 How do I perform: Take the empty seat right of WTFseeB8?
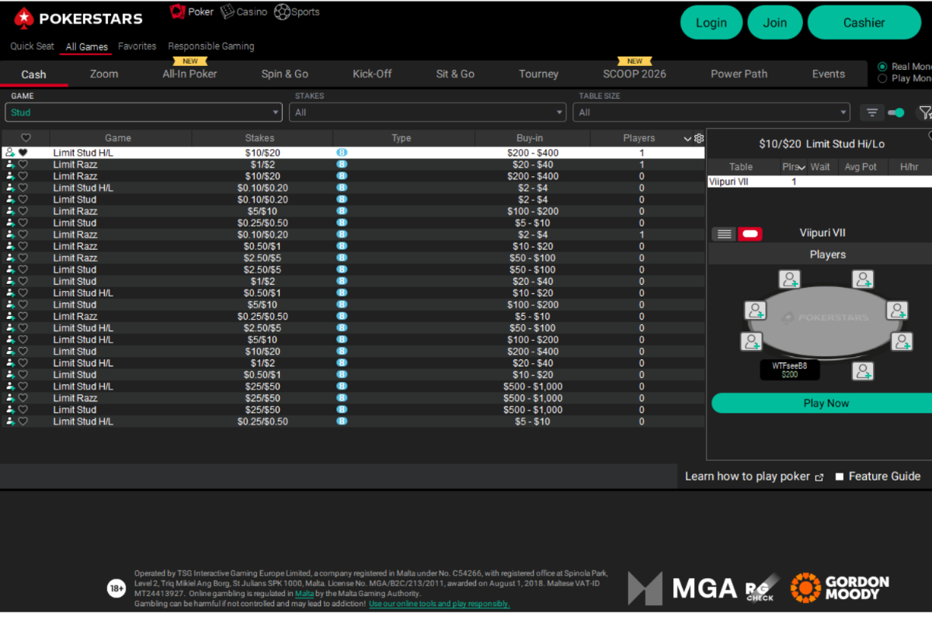point(863,371)
